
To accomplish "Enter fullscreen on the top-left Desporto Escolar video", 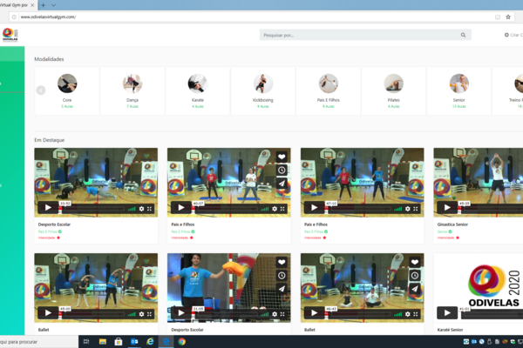I will (x=150, y=209).
